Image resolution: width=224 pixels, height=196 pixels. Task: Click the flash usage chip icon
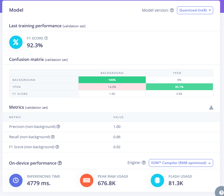[x=158, y=180]
